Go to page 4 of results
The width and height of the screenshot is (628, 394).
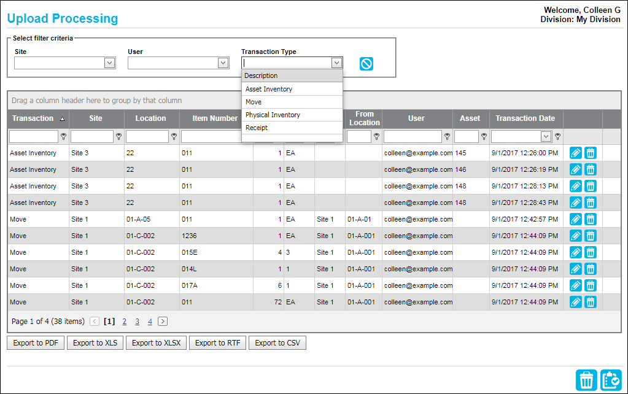point(150,322)
